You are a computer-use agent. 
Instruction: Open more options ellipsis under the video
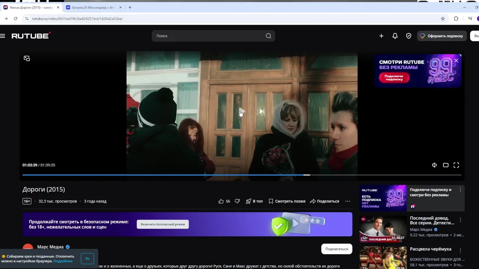click(348, 201)
